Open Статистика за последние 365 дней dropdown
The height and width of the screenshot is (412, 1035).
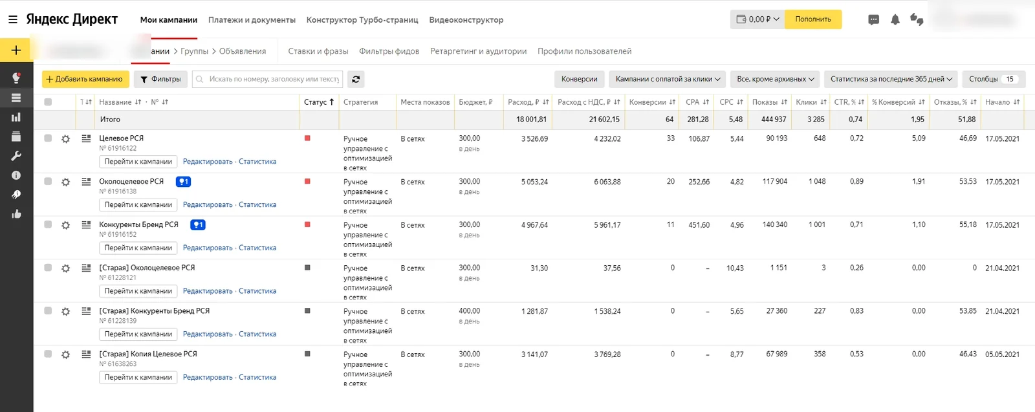click(891, 79)
